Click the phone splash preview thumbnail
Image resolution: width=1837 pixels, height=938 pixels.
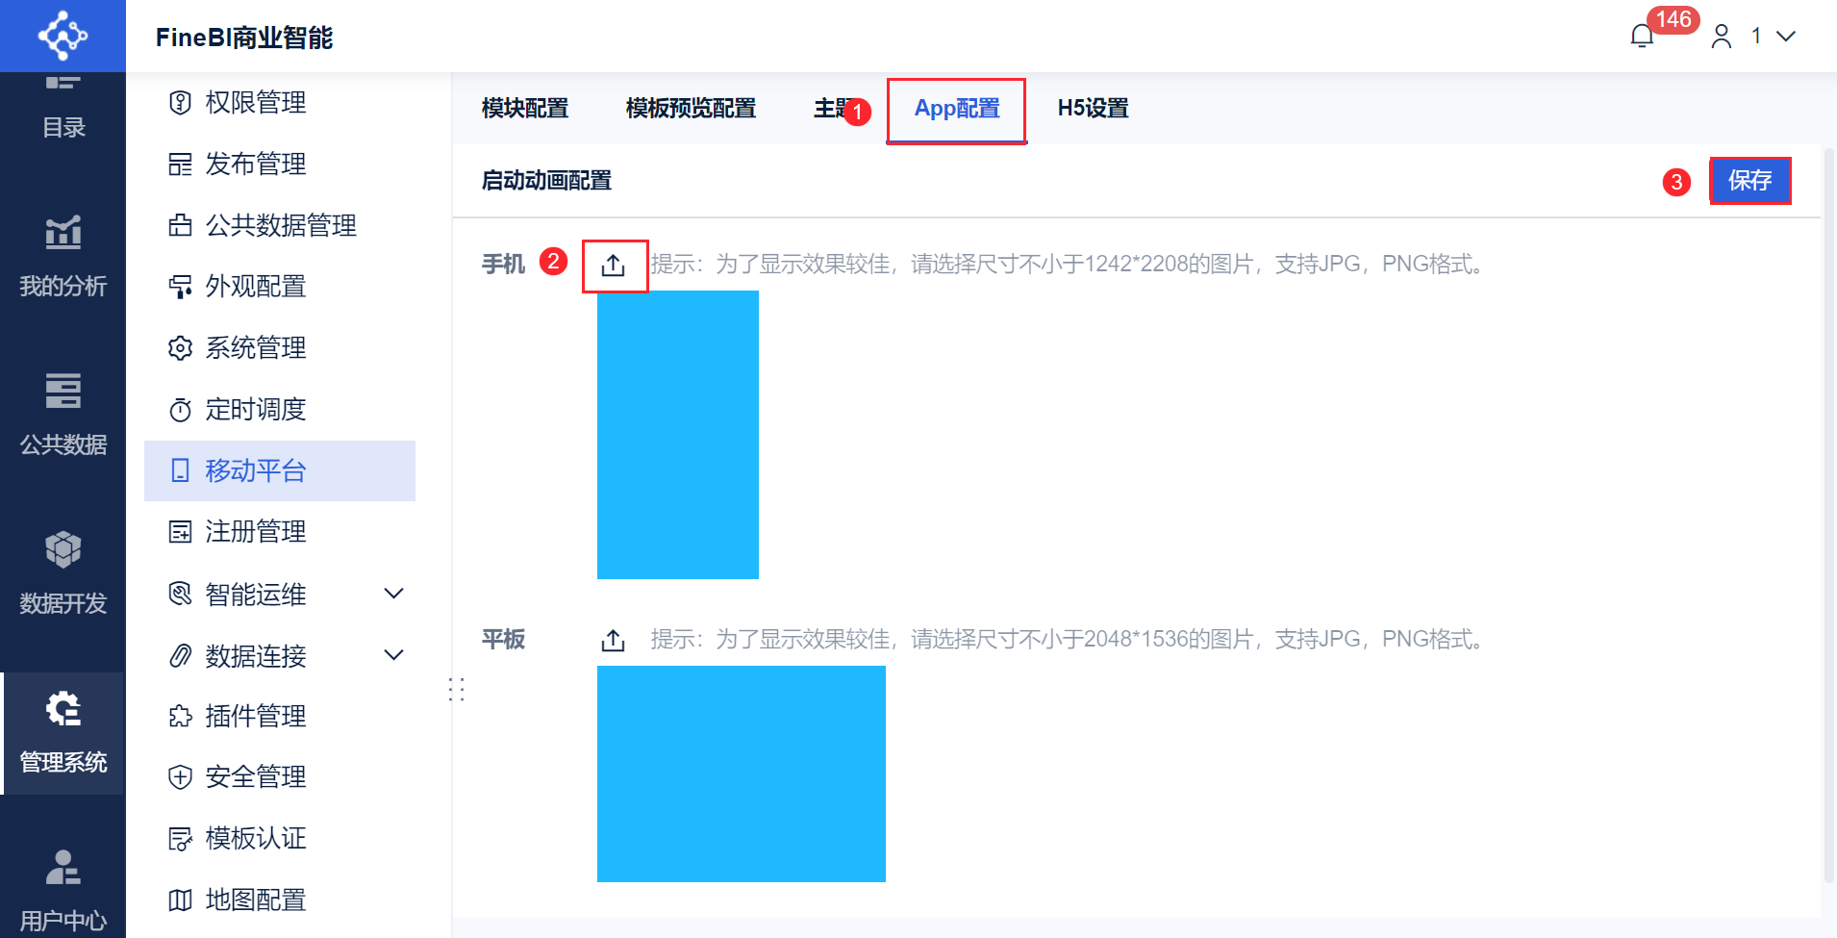(677, 435)
